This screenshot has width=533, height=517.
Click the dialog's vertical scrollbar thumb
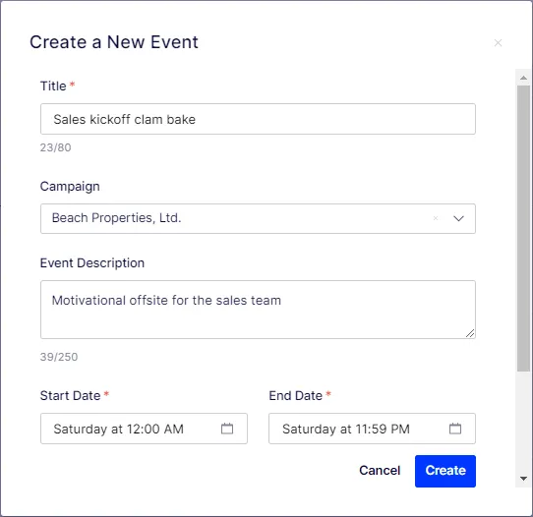point(523,229)
